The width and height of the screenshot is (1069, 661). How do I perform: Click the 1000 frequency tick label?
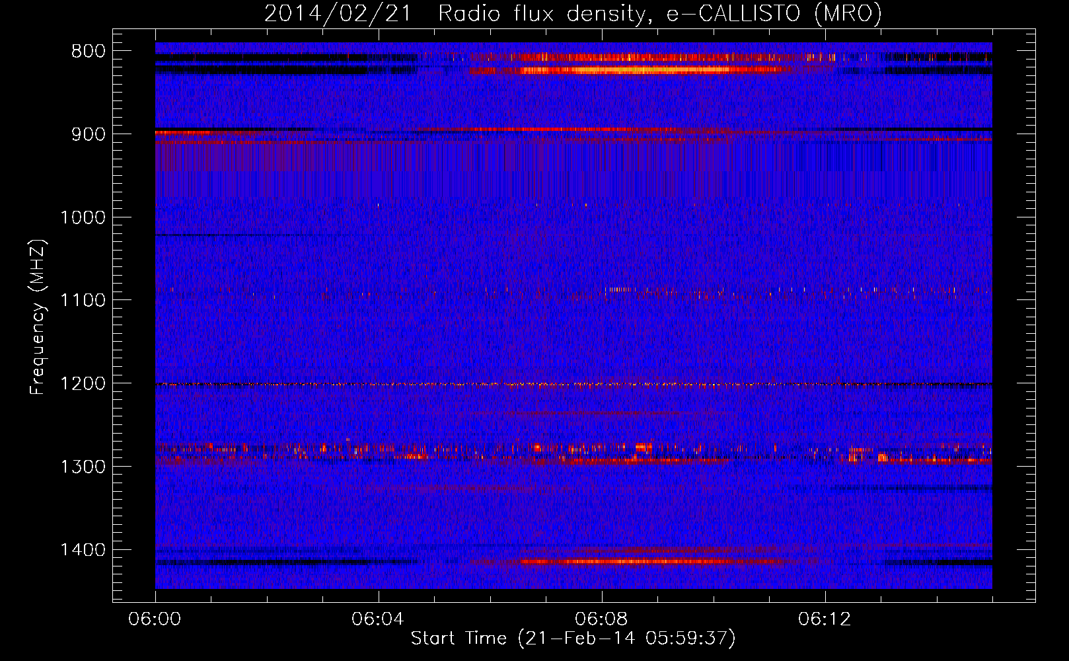pyautogui.click(x=83, y=217)
